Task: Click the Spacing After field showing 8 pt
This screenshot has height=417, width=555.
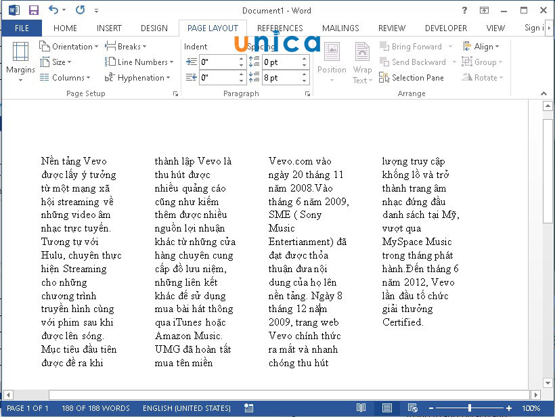Action: (282, 78)
